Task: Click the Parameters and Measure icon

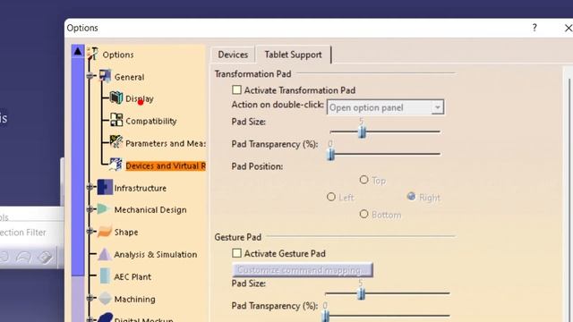Action: 116,142
